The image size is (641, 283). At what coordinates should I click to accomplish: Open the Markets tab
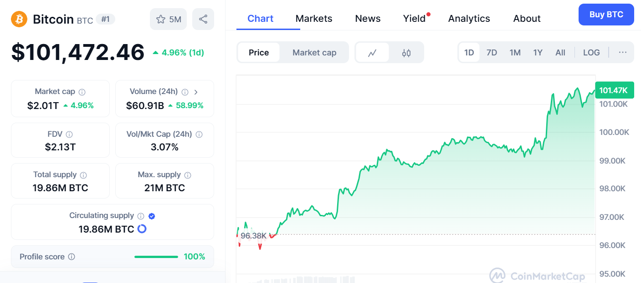tap(314, 19)
